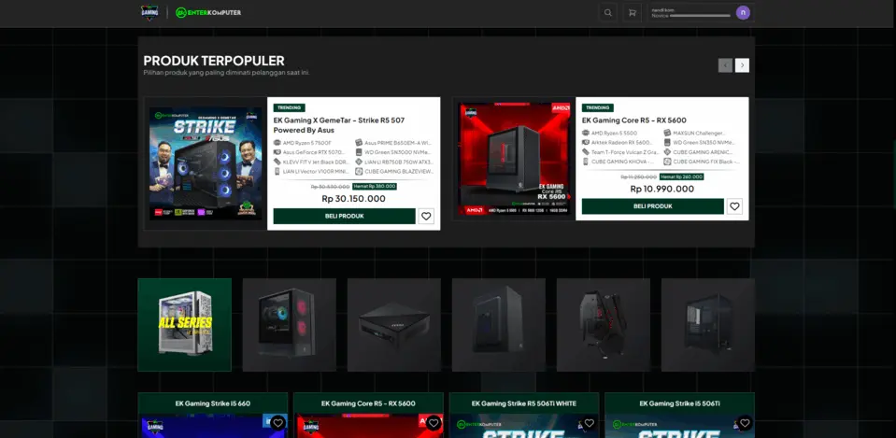
Task: Click the LIAN LI RB750B 750W spec
Action: pos(394,162)
